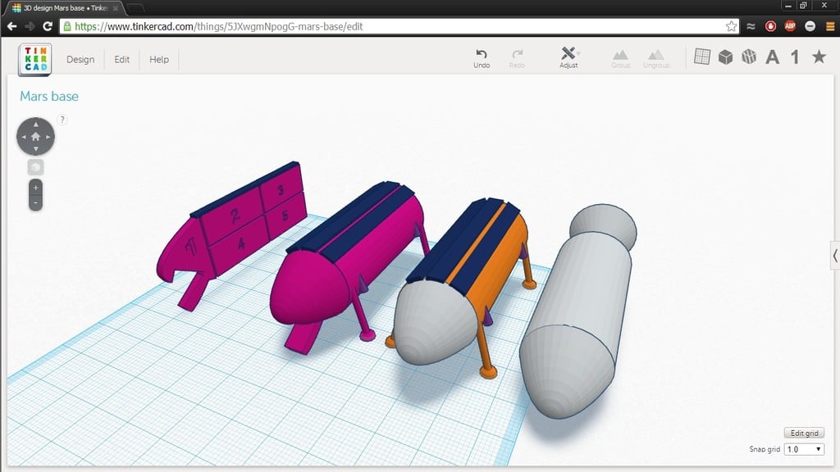Open the Help menu

(x=159, y=59)
